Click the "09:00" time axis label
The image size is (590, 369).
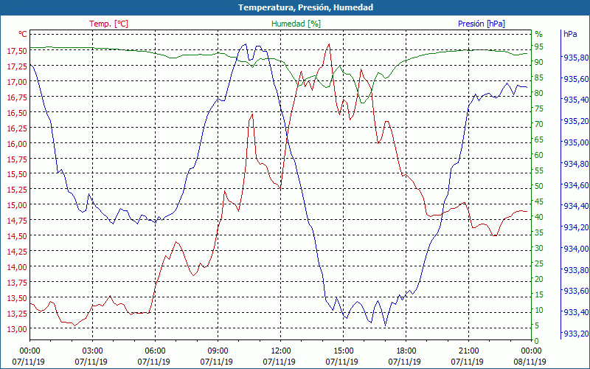pos(218,351)
